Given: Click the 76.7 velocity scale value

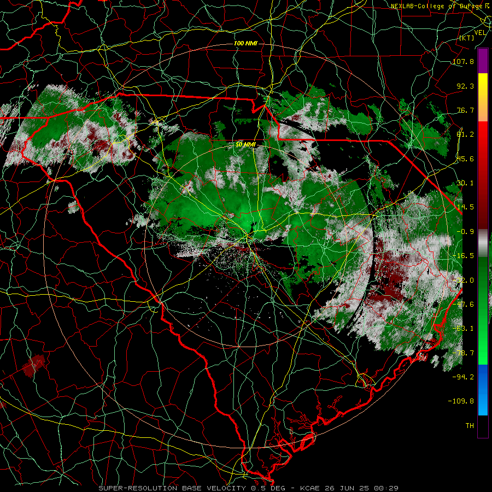Looking at the screenshot, I should tap(465, 110).
